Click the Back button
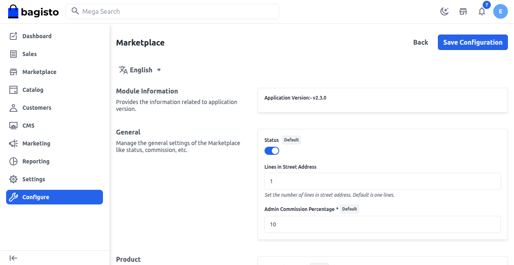This screenshot has width=514, height=265. point(420,42)
